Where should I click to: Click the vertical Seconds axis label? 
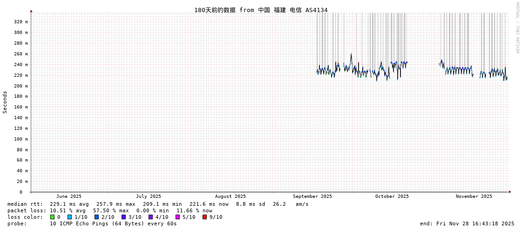[5, 102]
